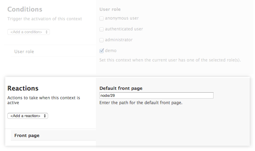Uncheck the demo role checkbox
This screenshot has width=255, height=151.
(x=102, y=51)
